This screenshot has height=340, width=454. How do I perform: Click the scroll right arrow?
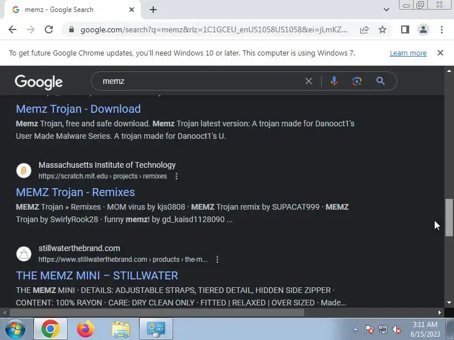pos(439,313)
